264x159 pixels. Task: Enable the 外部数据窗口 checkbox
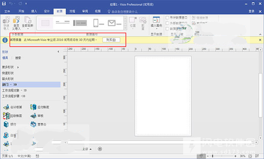click(x=167, y=23)
